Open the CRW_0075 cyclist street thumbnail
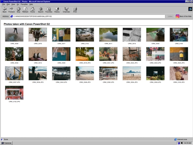 click(38, 34)
